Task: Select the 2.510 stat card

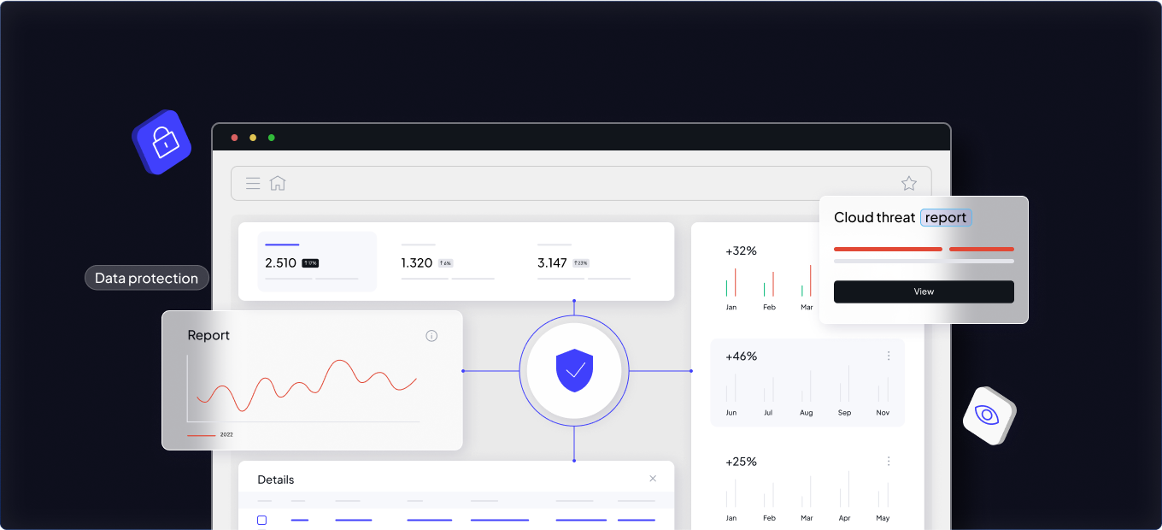Action: pyautogui.click(x=317, y=262)
